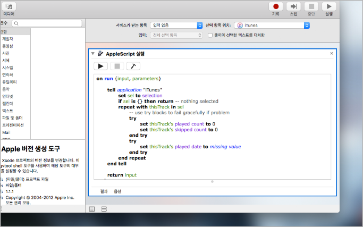Select the 파일 및 폴더 category
The width and height of the screenshot is (363, 227).
[13, 118]
